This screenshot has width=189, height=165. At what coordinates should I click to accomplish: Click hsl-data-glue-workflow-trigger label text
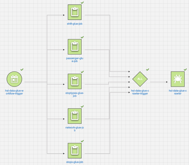click(14, 92)
